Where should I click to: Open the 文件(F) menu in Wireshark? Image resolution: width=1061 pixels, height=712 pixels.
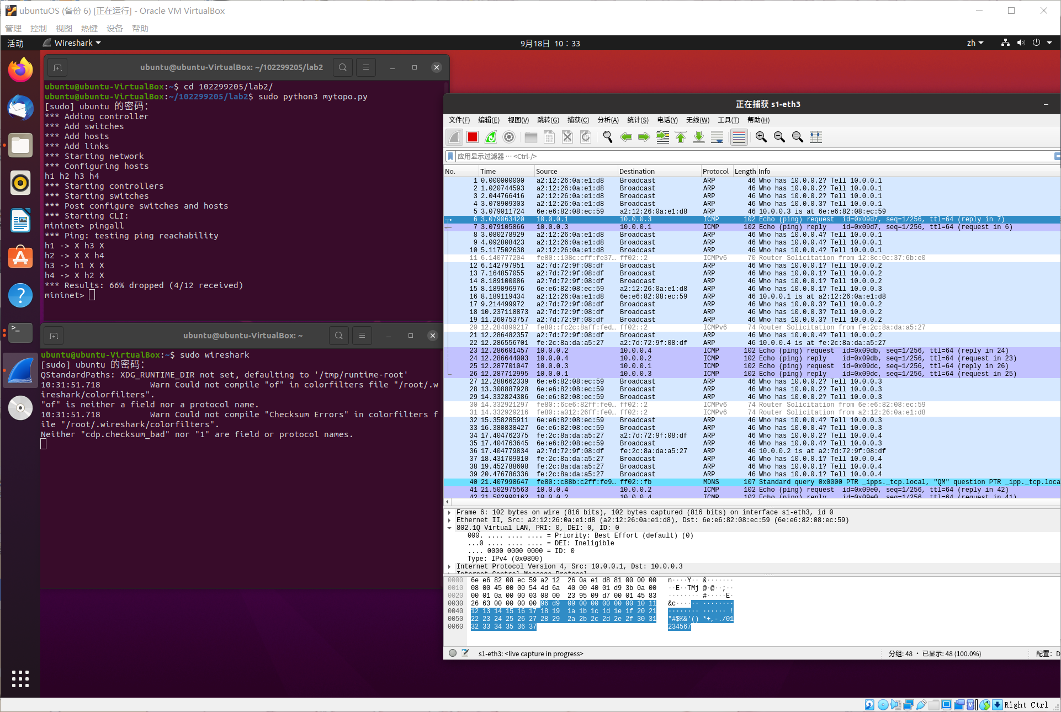[x=459, y=120]
